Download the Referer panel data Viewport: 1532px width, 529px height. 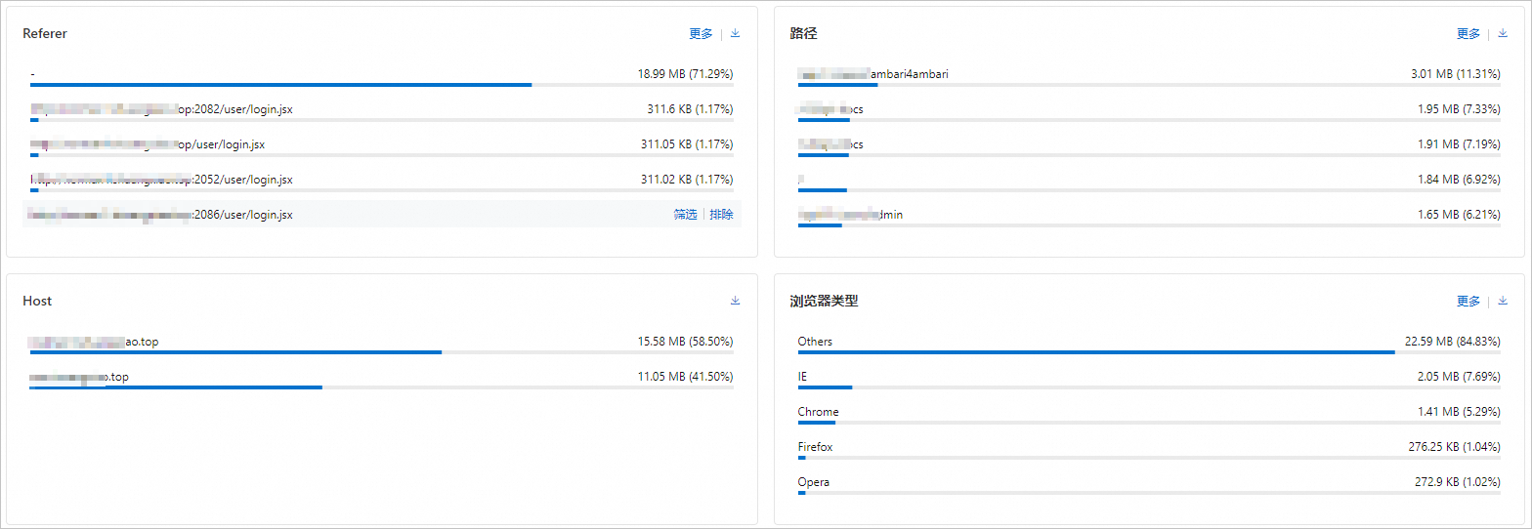(x=736, y=33)
